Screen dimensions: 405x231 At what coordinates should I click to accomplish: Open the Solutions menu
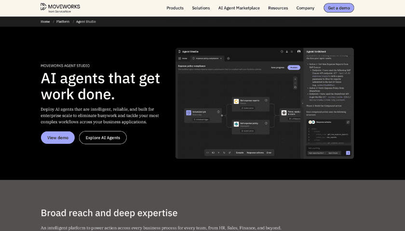(201, 8)
